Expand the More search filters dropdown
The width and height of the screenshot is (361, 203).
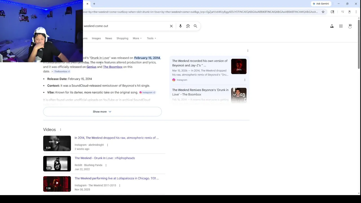pos(137,38)
